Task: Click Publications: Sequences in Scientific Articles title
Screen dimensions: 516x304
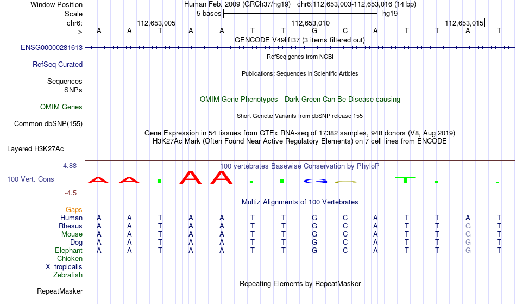Action: coord(300,73)
